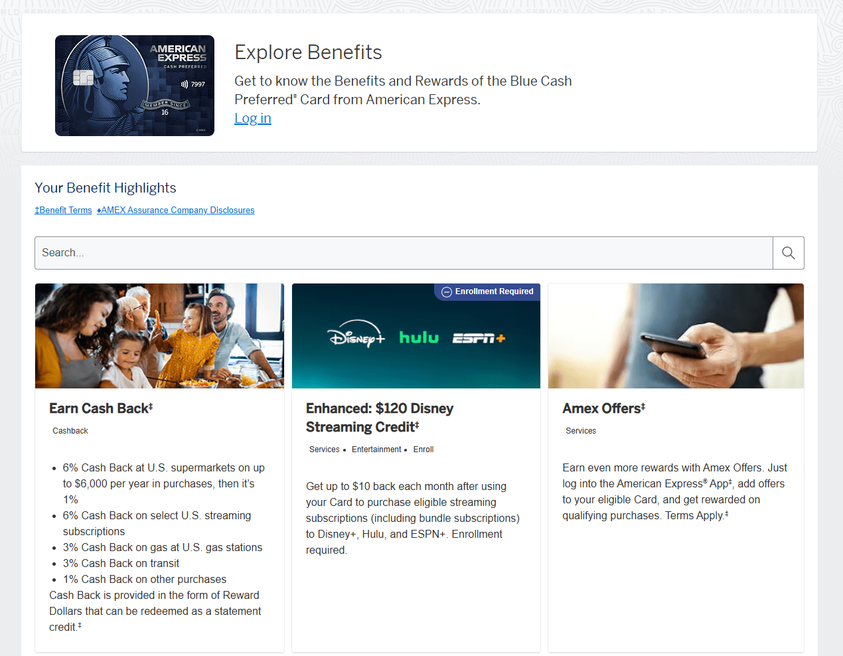
Task: Click the hulu logo
Action: tap(419, 337)
